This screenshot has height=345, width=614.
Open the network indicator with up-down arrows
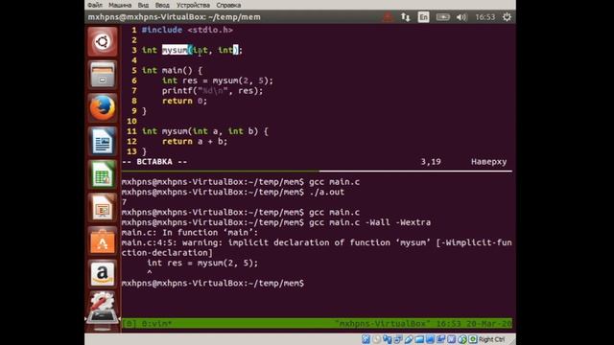point(405,17)
